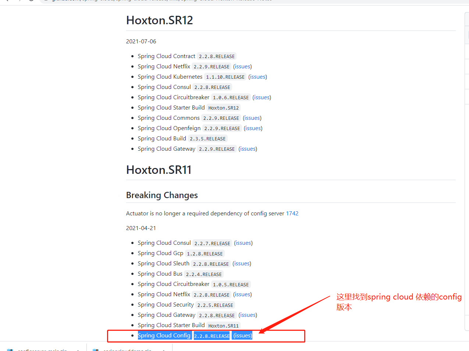This screenshot has width=469, height=351.
Task: Click the browser address bar
Action: coord(147,1)
